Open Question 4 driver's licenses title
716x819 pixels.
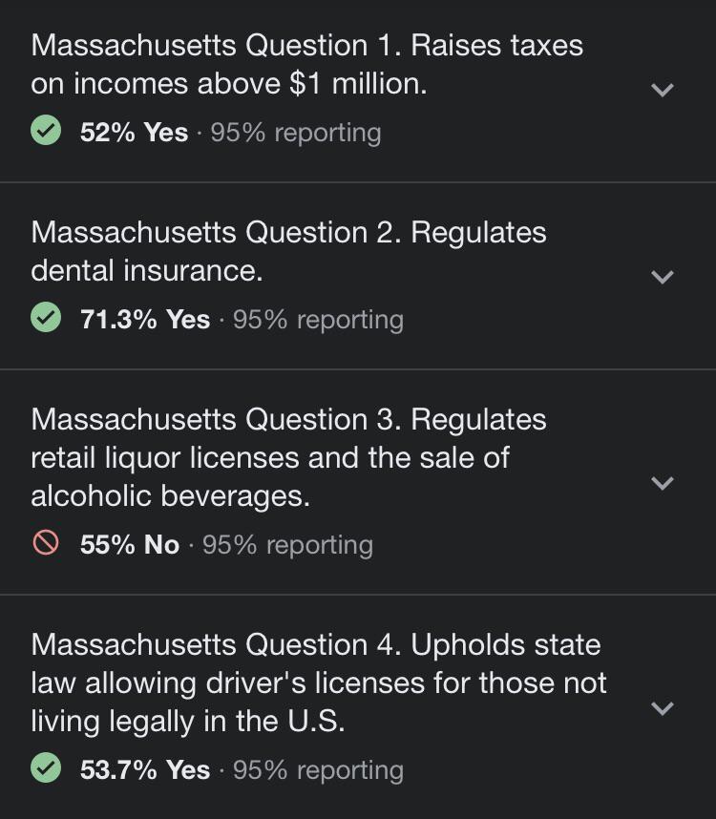click(x=318, y=682)
